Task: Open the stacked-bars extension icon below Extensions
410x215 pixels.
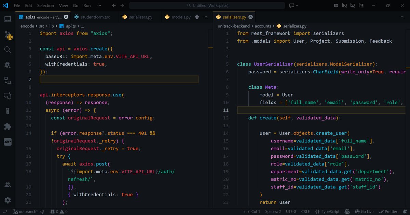Action: pyautogui.click(x=8, y=142)
